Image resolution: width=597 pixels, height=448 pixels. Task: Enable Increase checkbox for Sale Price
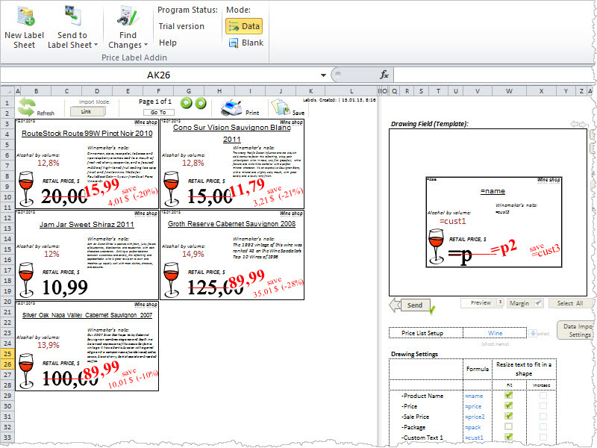[x=543, y=417]
